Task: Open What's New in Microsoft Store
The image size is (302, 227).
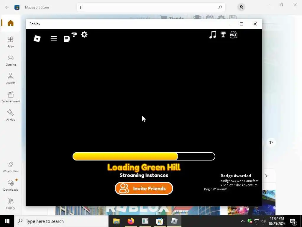Action: (x=11, y=167)
